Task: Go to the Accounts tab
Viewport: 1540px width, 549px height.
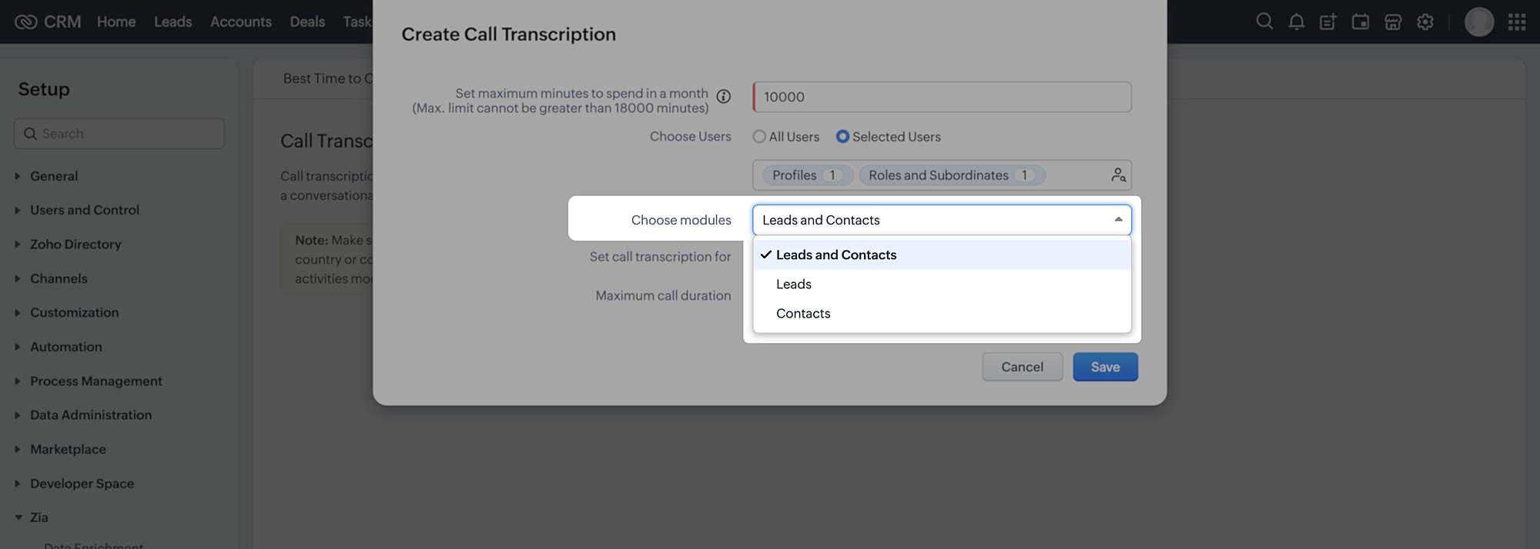Action: (241, 22)
